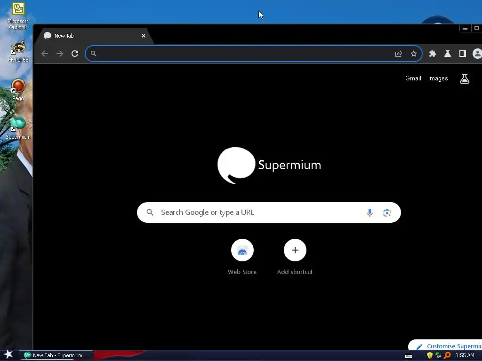482x361 pixels.
Task: Minimize the Supermium window
Action: pyautogui.click(x=465, y=28)
